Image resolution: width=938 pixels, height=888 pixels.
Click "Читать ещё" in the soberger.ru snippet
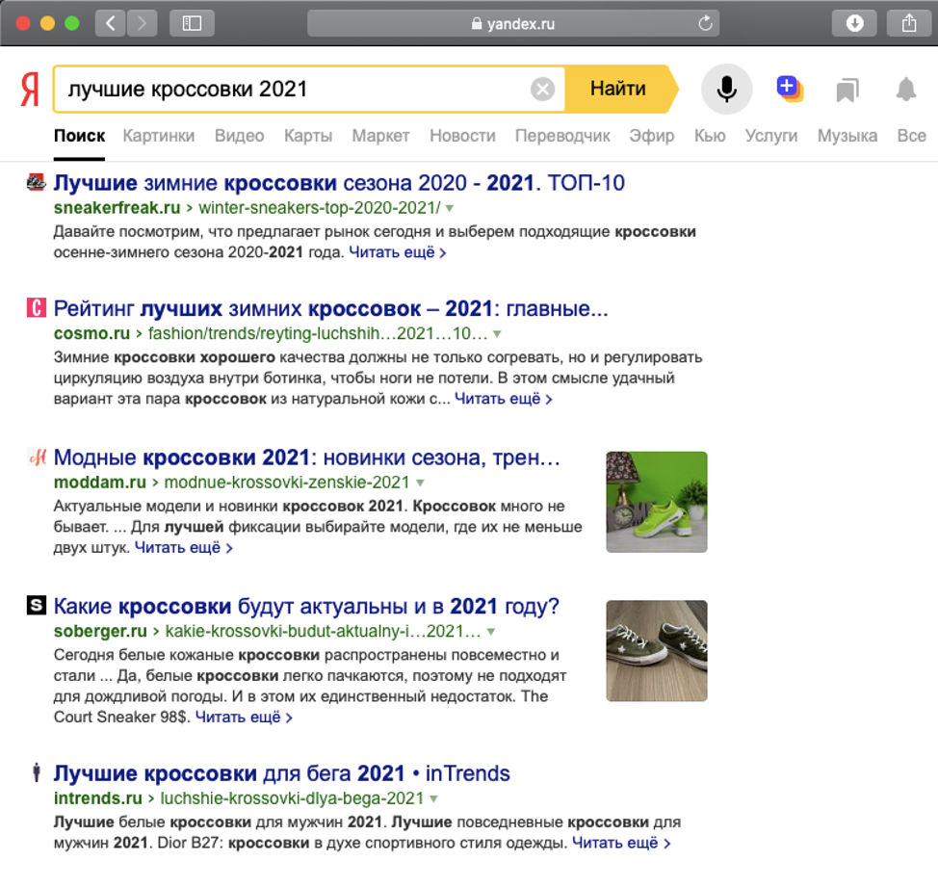244,717
